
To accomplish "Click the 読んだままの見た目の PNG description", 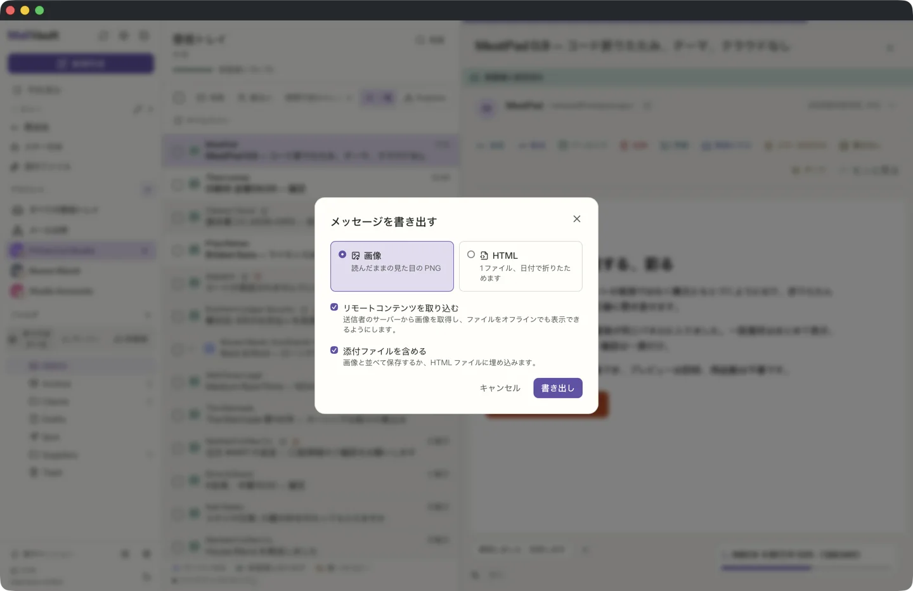I will 396,268.
